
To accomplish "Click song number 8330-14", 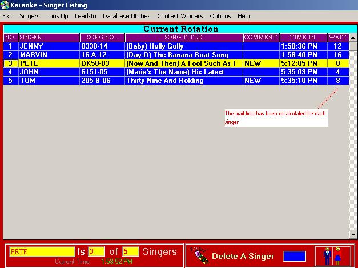I will [x=94, y=46].
